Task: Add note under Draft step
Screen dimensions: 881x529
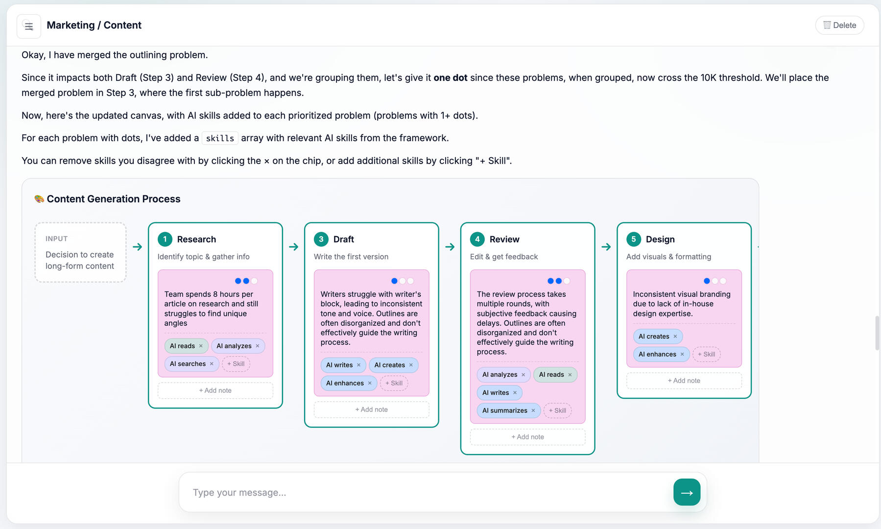Action: point(371,409)
